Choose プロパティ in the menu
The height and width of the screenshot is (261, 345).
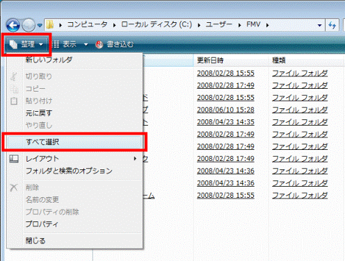[42, 224]
